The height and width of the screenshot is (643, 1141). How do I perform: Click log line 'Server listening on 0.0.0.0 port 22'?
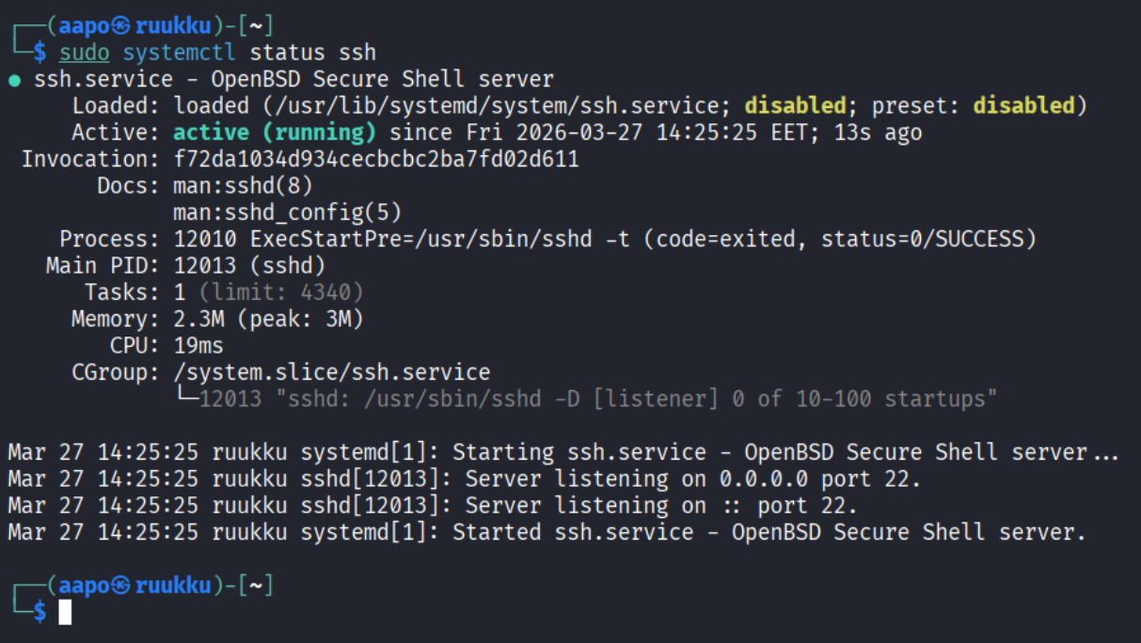(x=465, y=479)
